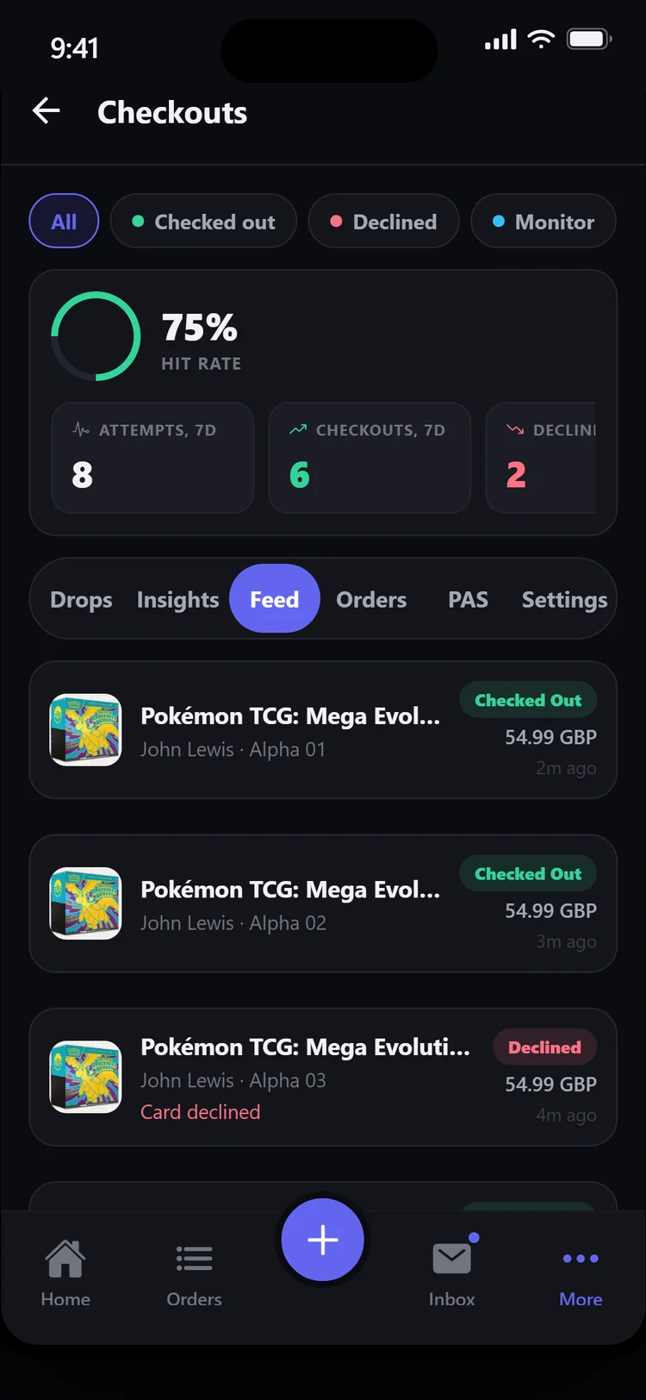Screen dimensions: 646x1400
Task: Select the Alpha 03 product thumbnail
Action: click(85, 1077)
